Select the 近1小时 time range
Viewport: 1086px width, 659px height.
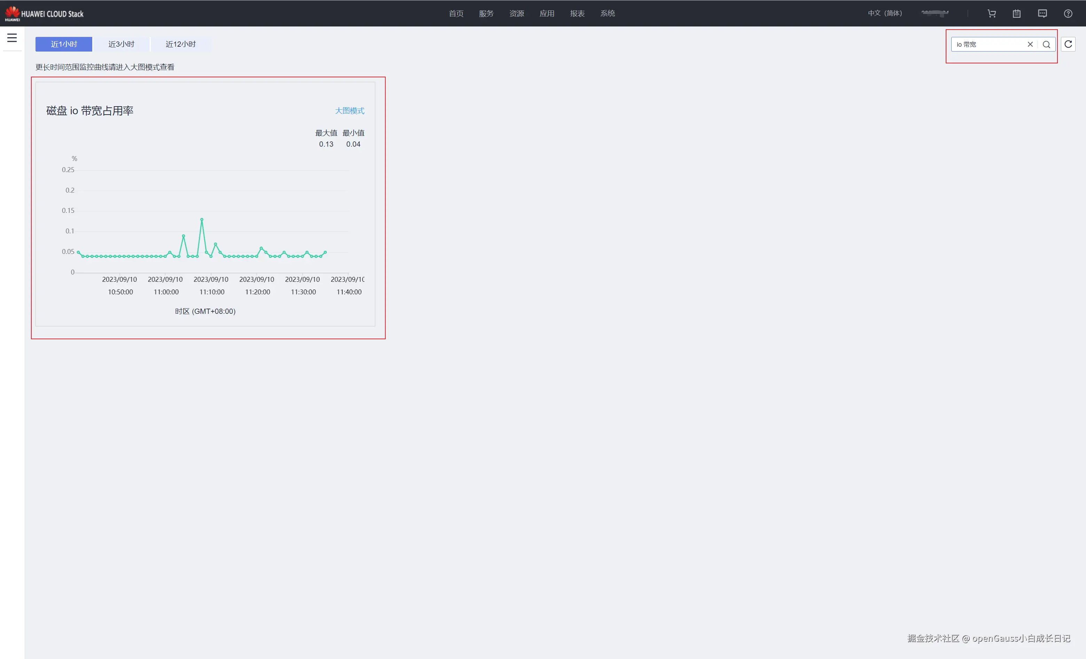pyautogui.click(x=64, y=44)
